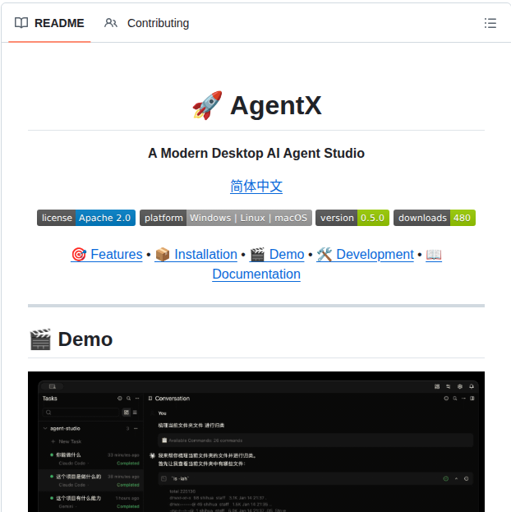The height and width of the screenshot is (512, 511).
Task: Click the Available Commands bar in demo
Action: [x=315, y=441]
